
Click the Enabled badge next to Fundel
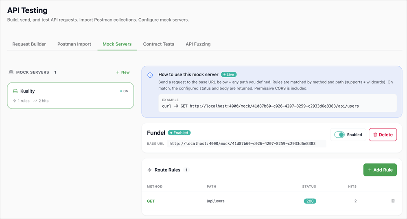point(179,133)
